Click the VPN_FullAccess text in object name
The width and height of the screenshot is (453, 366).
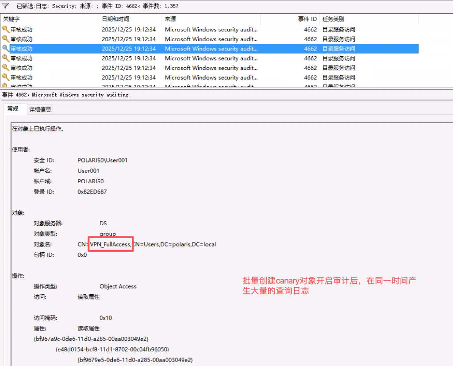pos(111,244)
